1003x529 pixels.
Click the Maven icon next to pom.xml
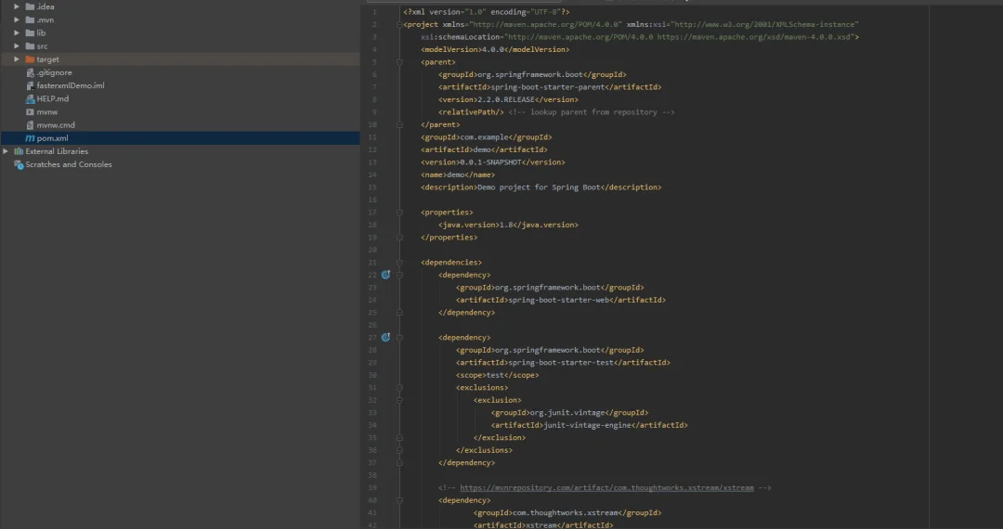click(30, 138)
